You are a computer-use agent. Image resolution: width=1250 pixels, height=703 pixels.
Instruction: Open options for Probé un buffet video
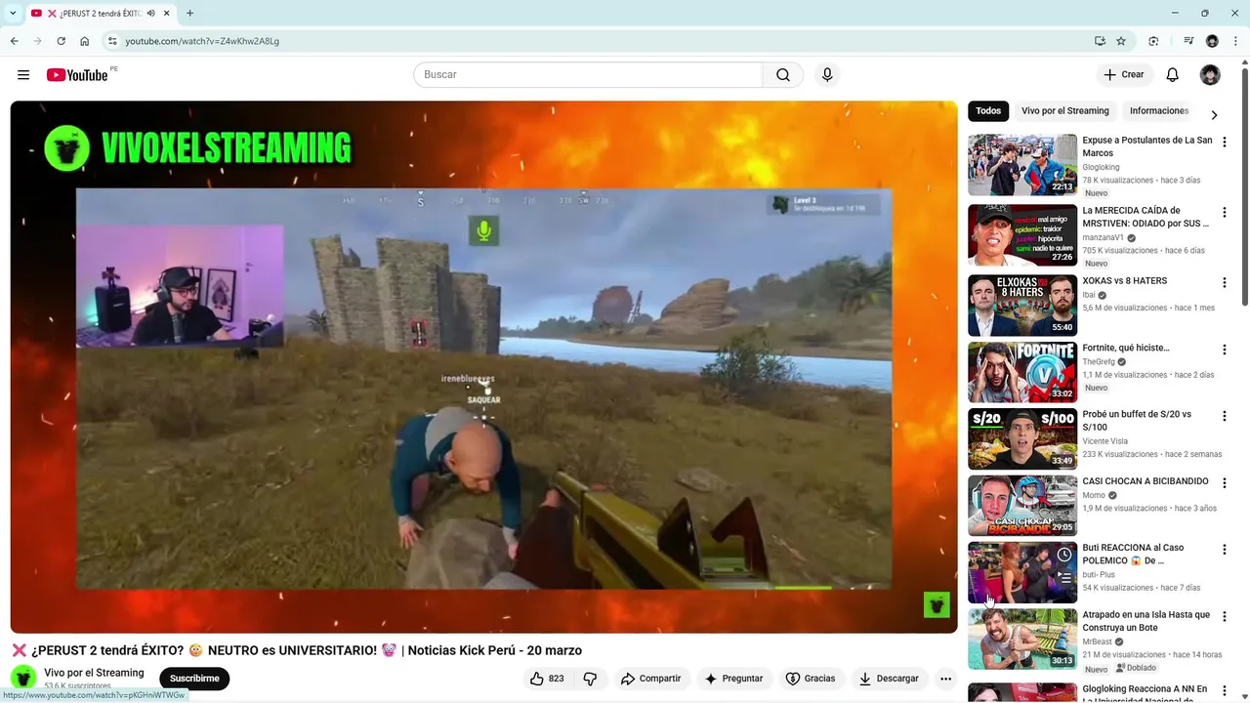1225,417
